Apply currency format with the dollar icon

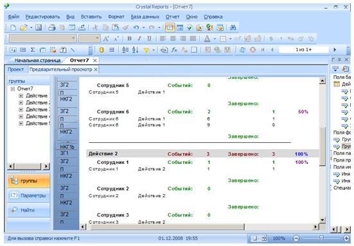271,38
